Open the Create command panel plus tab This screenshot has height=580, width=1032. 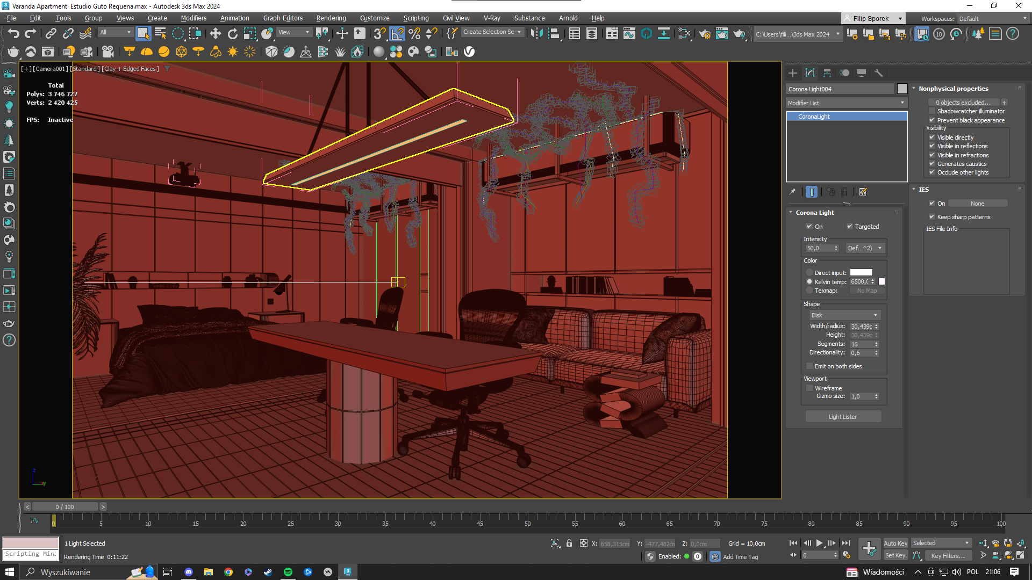click(793, 73)
